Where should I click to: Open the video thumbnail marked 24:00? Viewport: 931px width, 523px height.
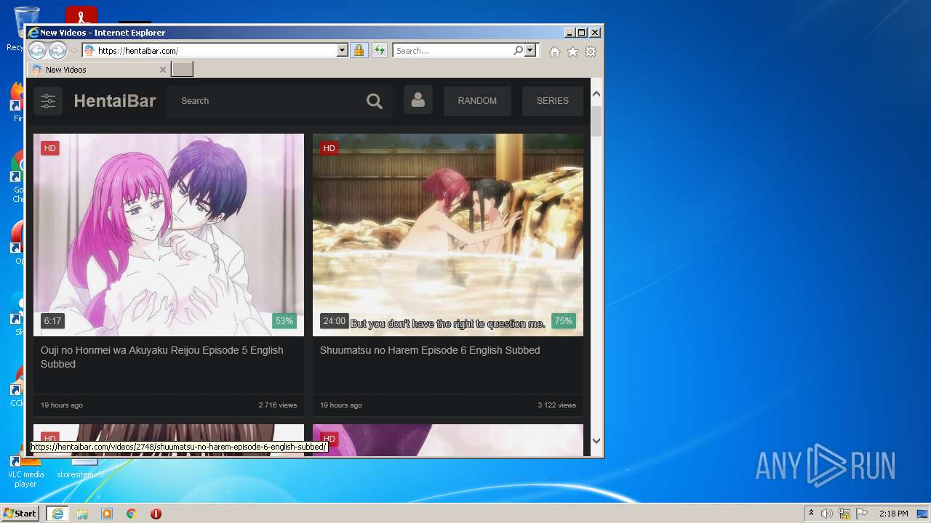(x=448, y=235)
